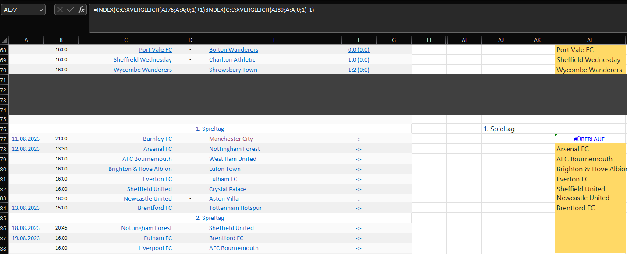This screenshot has height=254, width=627.
Task: Open the 1:2 (0:0) result link
Action: tap(359, 70)
